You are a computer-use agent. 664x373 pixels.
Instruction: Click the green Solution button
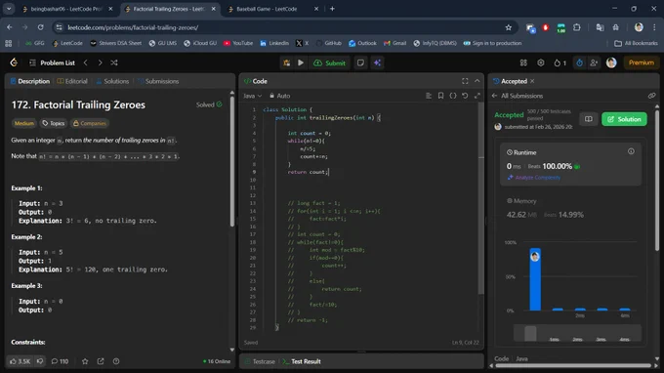[624, 119]
